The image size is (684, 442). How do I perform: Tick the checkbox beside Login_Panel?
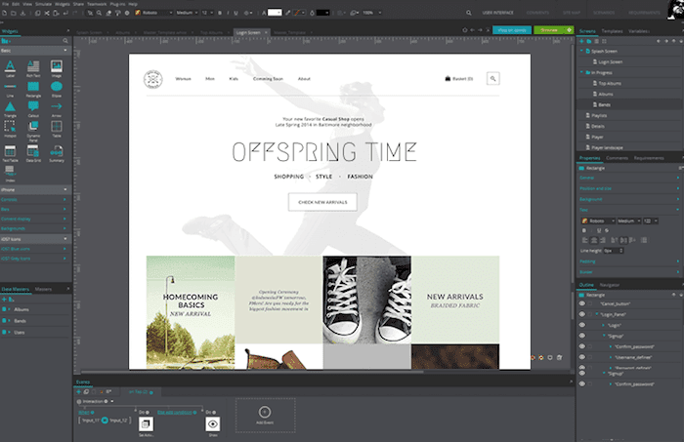(590, 314)
